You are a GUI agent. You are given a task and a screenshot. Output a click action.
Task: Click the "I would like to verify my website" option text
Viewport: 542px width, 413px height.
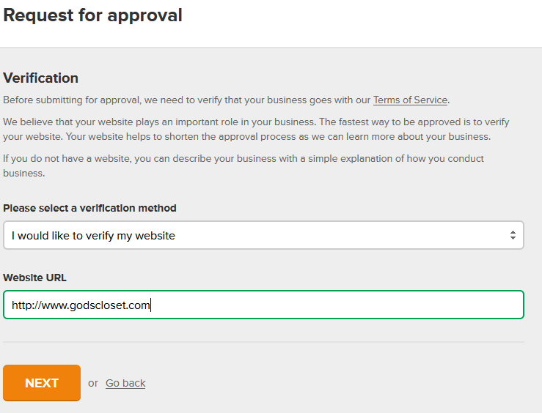click(x=93, y=235)
